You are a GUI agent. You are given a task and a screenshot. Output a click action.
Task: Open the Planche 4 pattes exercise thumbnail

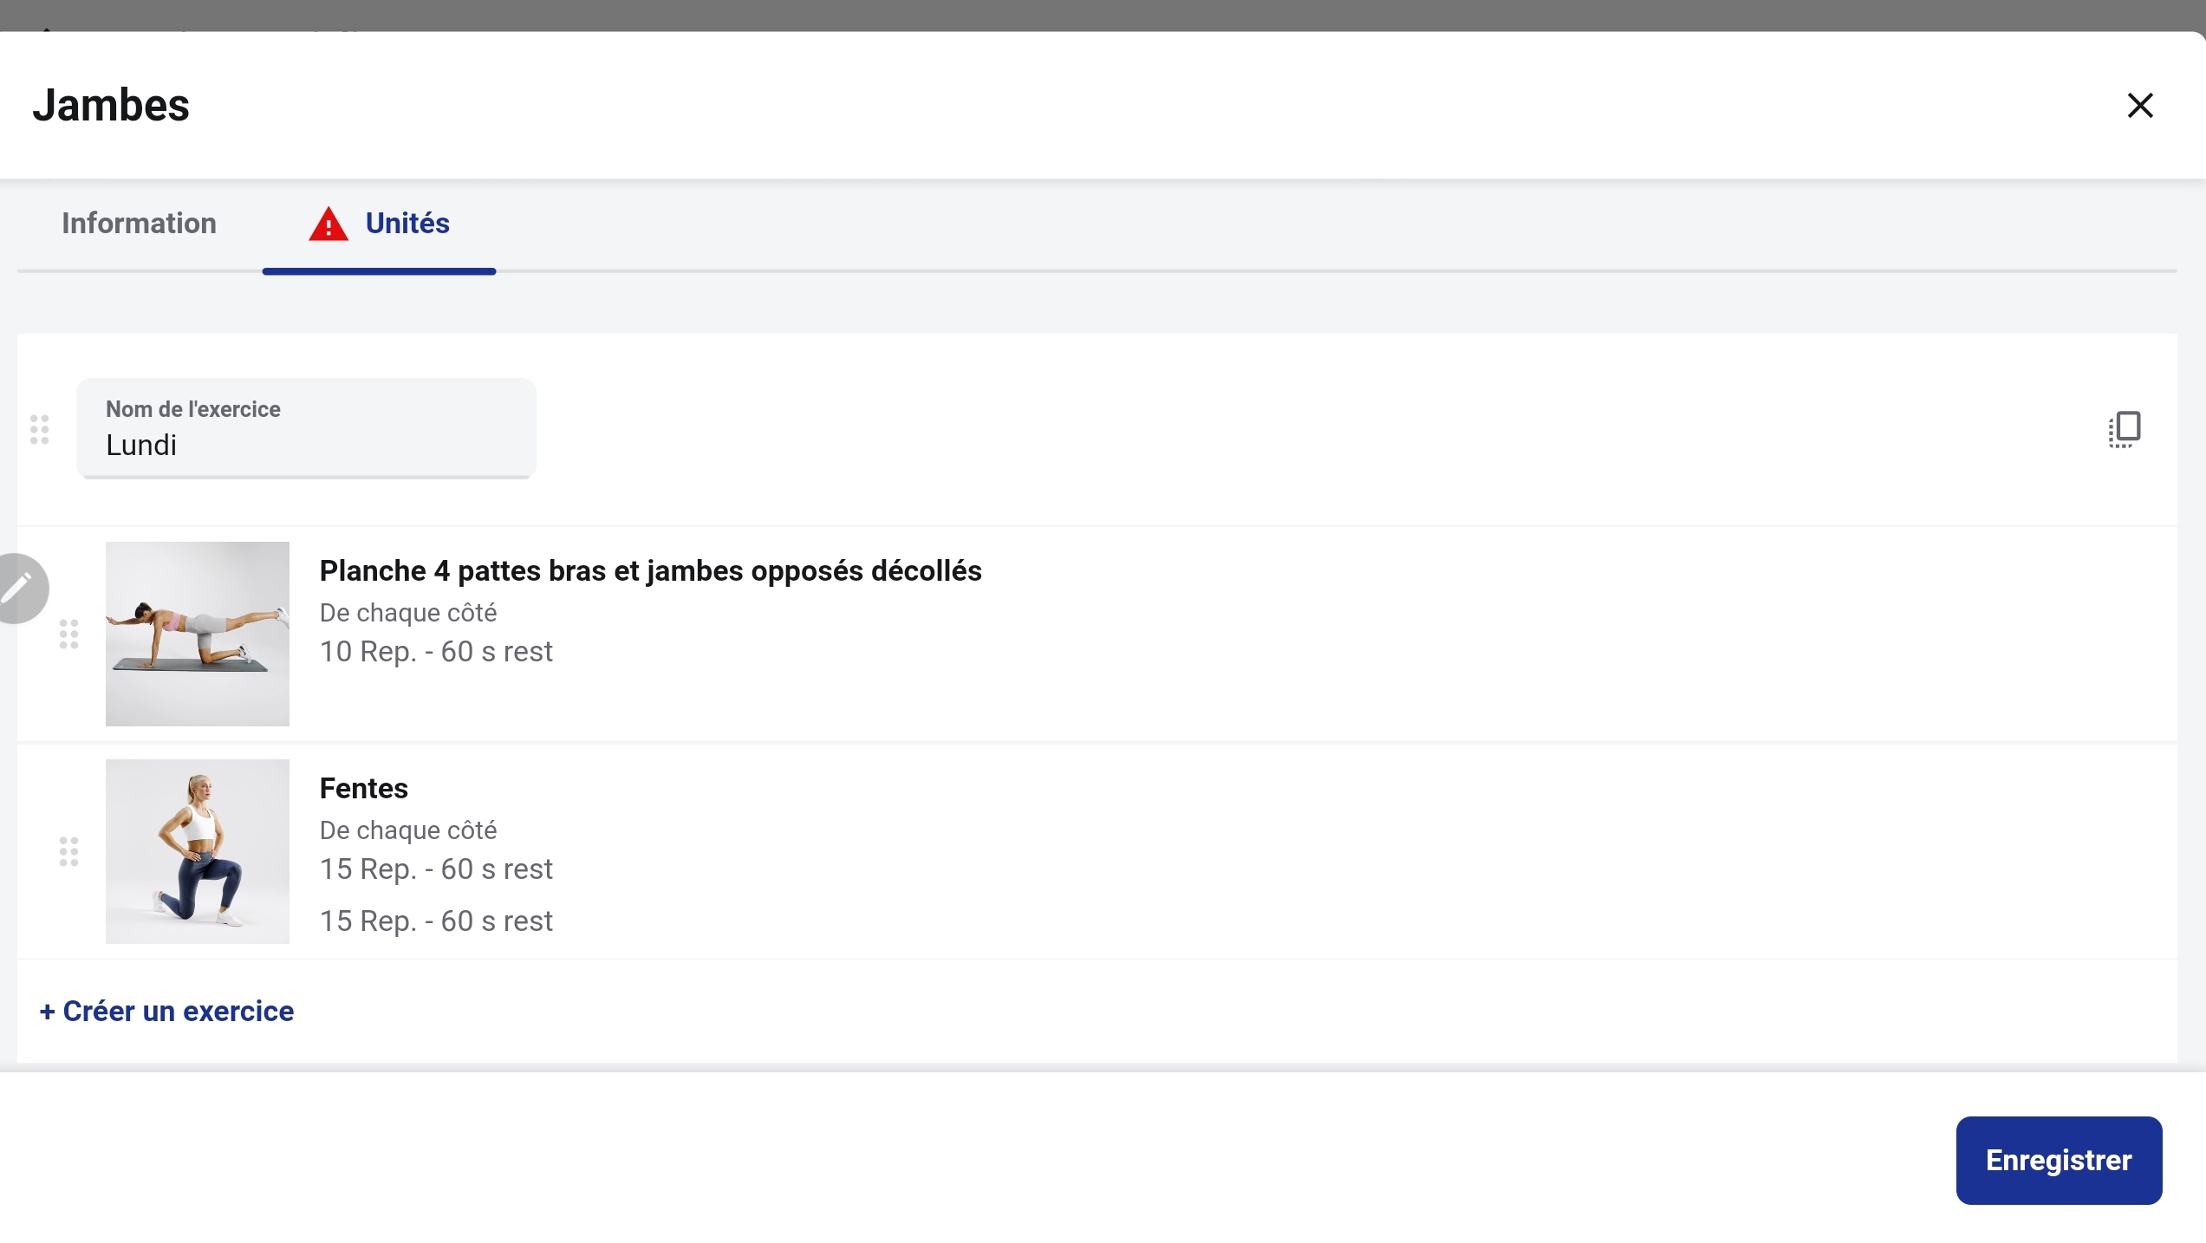pos(198,634)
